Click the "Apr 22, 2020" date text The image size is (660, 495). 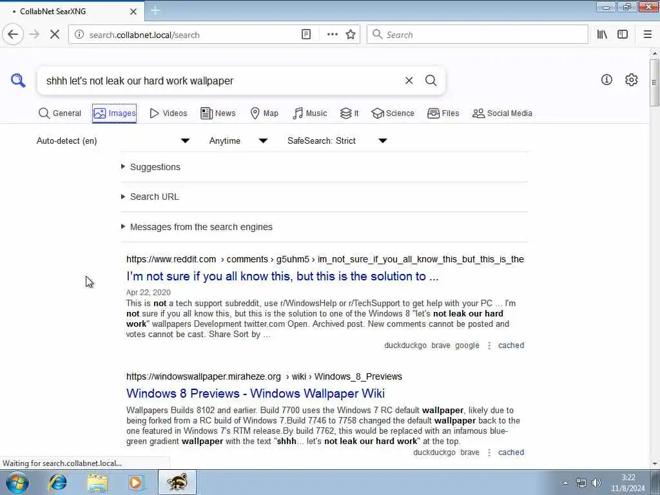[x=148, y=292]
